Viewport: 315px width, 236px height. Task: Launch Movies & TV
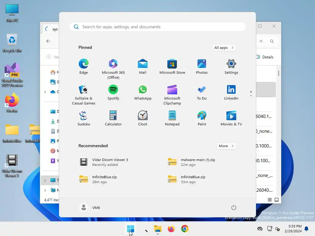point(231,118)
